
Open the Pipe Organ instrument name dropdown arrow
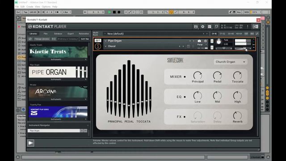[105, 41]
